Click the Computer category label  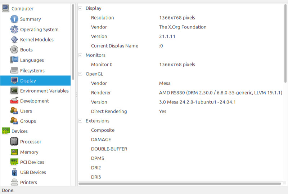pos(23,9)
